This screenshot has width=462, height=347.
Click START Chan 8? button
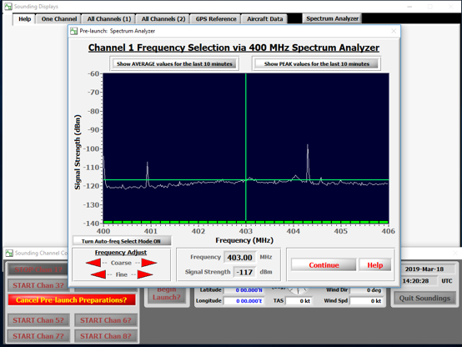106,336
